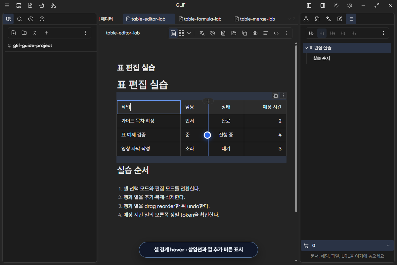Select the 진행 중 status cell

point(226,135)
